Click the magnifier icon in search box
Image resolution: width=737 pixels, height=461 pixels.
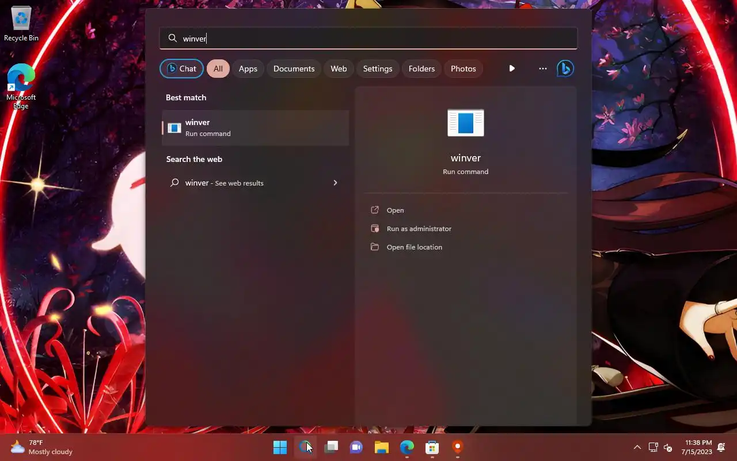pyautogui.click(x=172, y=38)
